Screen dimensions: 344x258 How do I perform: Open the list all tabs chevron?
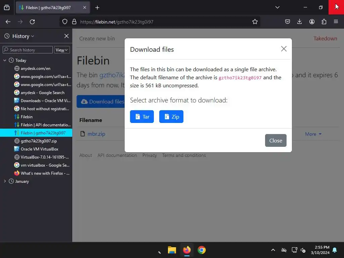point(277,7)
